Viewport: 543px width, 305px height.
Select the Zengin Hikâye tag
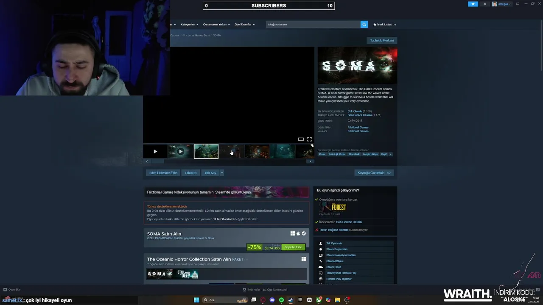(x=370, y=154)
